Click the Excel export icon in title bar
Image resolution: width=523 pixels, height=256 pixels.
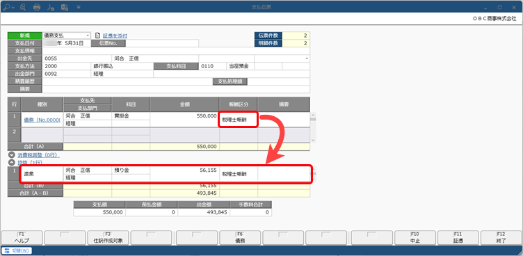pyautogui.click(x=65, y=7)
